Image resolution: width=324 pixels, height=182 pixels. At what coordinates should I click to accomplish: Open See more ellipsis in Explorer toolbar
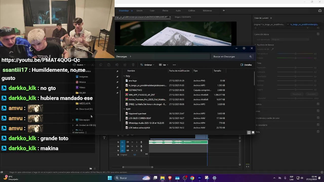tap(174, 65)
